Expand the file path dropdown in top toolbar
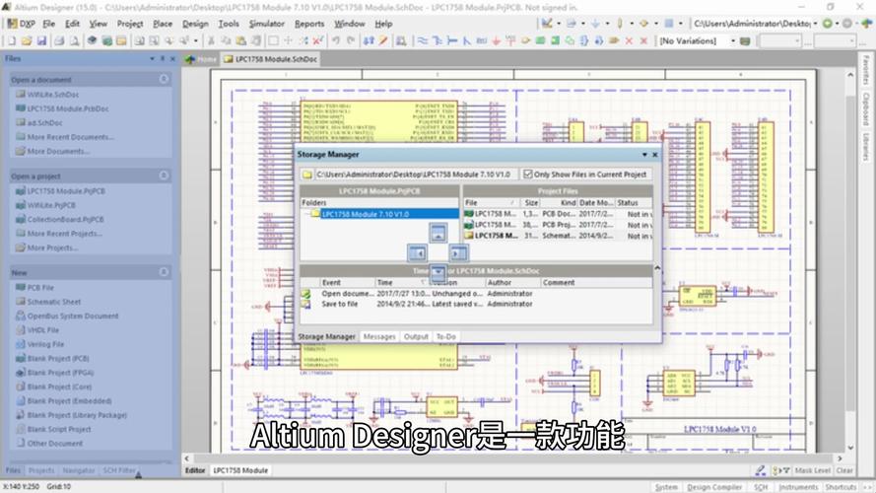The image size is (876, 493). [815, 24]
